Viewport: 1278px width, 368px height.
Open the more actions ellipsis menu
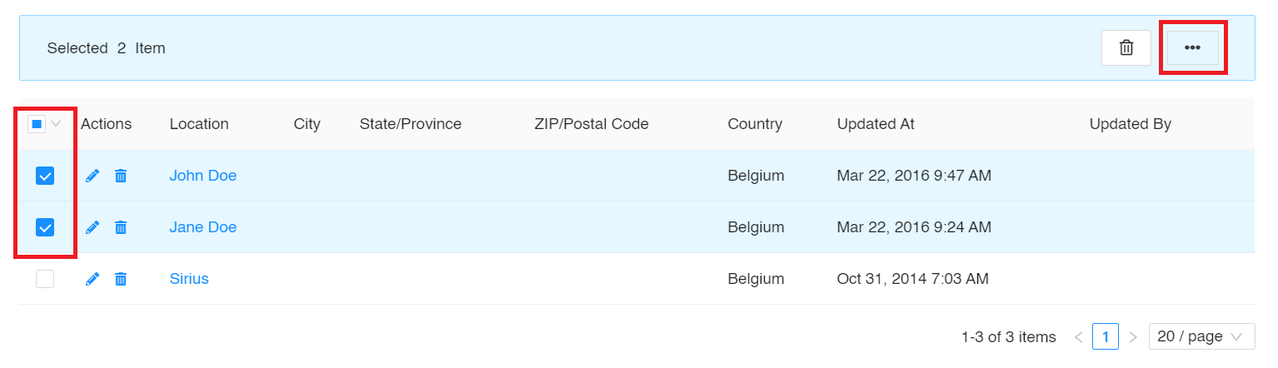coord(1192,47)
